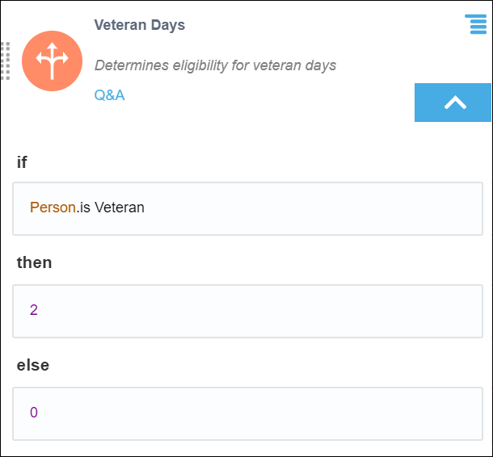Image resolution: width=493 pixels, height=457 pixels.
Task: Open the hamburger menu for Veteran Days
Action: (476, 25)
